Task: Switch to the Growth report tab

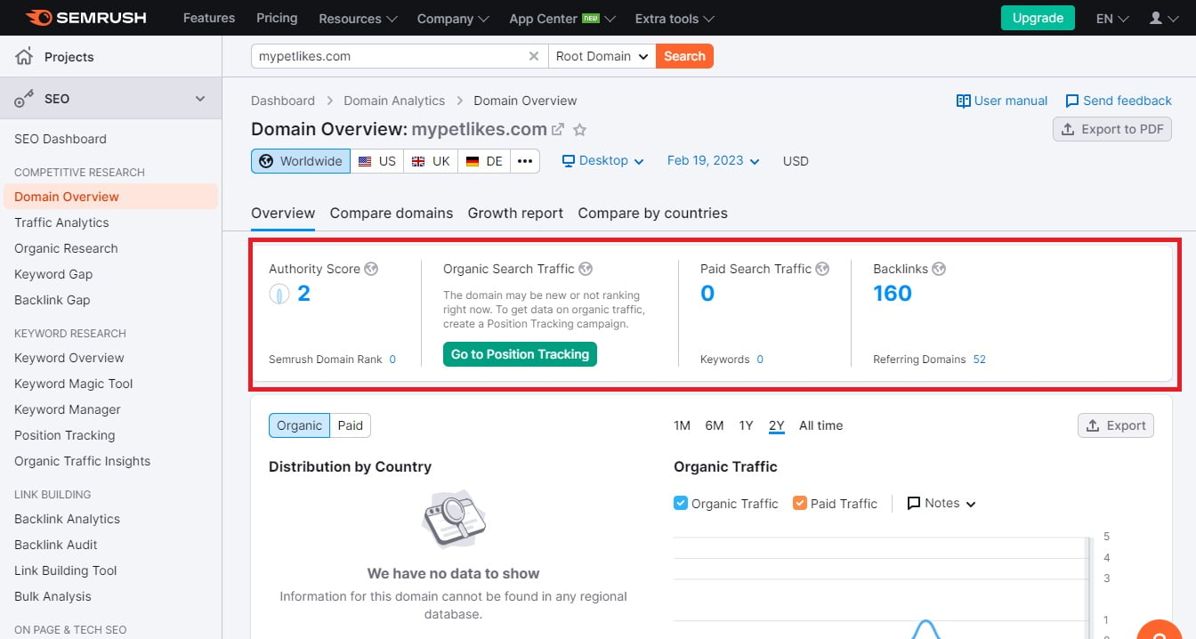Action: [515, 213]
